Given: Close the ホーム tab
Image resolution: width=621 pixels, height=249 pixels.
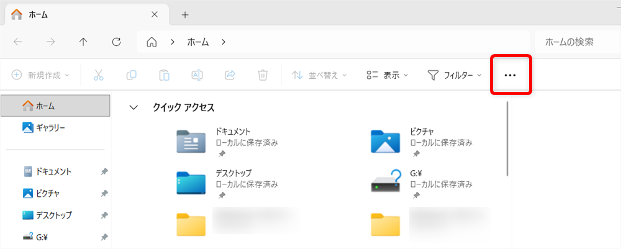Looking at the screenshot, I should point(155,15).
